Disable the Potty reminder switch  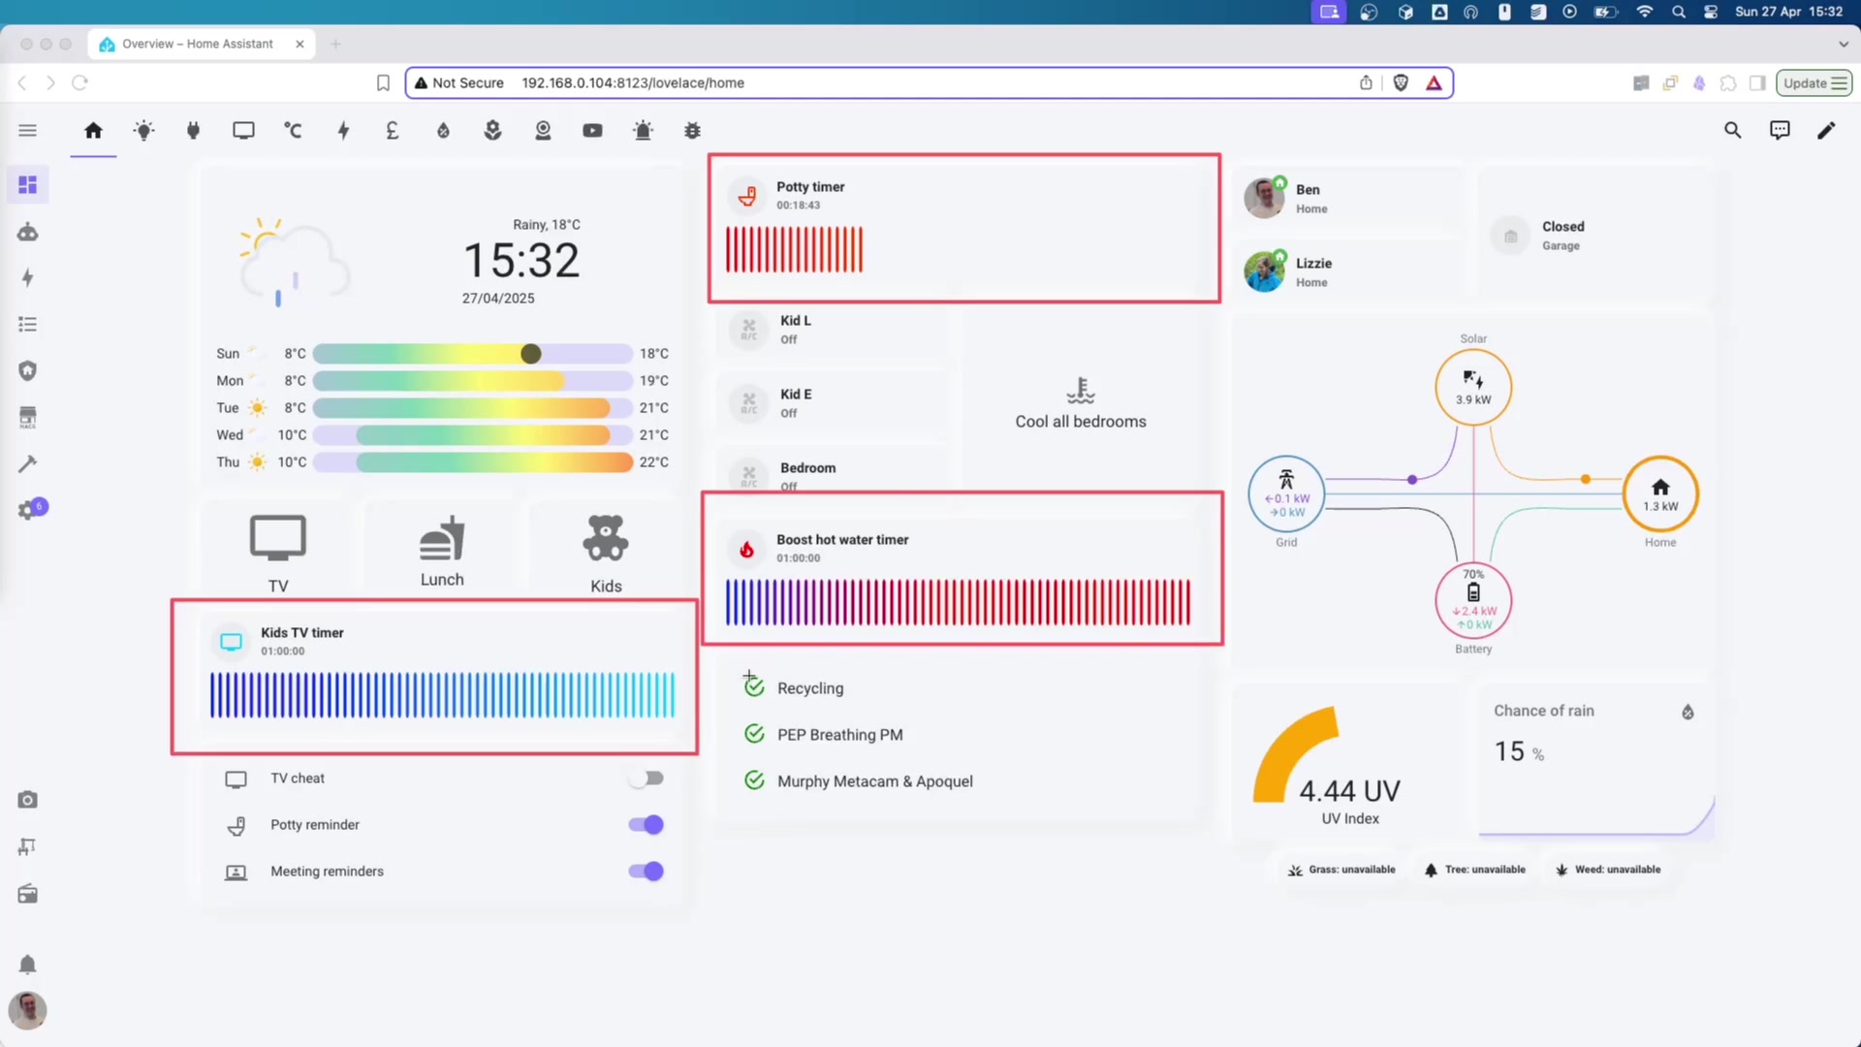click(x=646, y=825)
